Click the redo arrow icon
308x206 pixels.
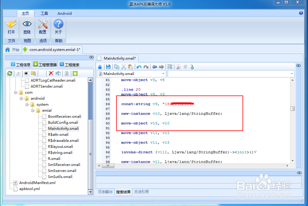tap(146, 67)
